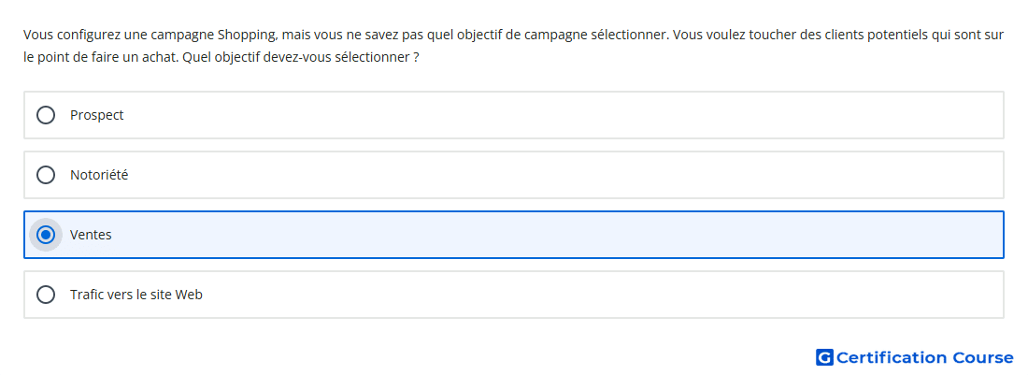1028x375 pixels.
Task: Select the Notoriété radio button
Action: 46,175
